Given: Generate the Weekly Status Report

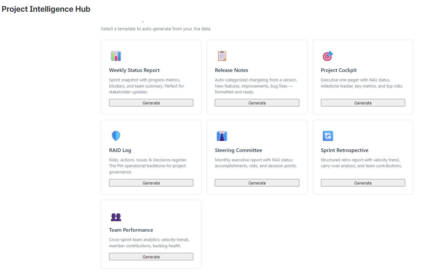Looking at the screenshot, I should [151, 103].
